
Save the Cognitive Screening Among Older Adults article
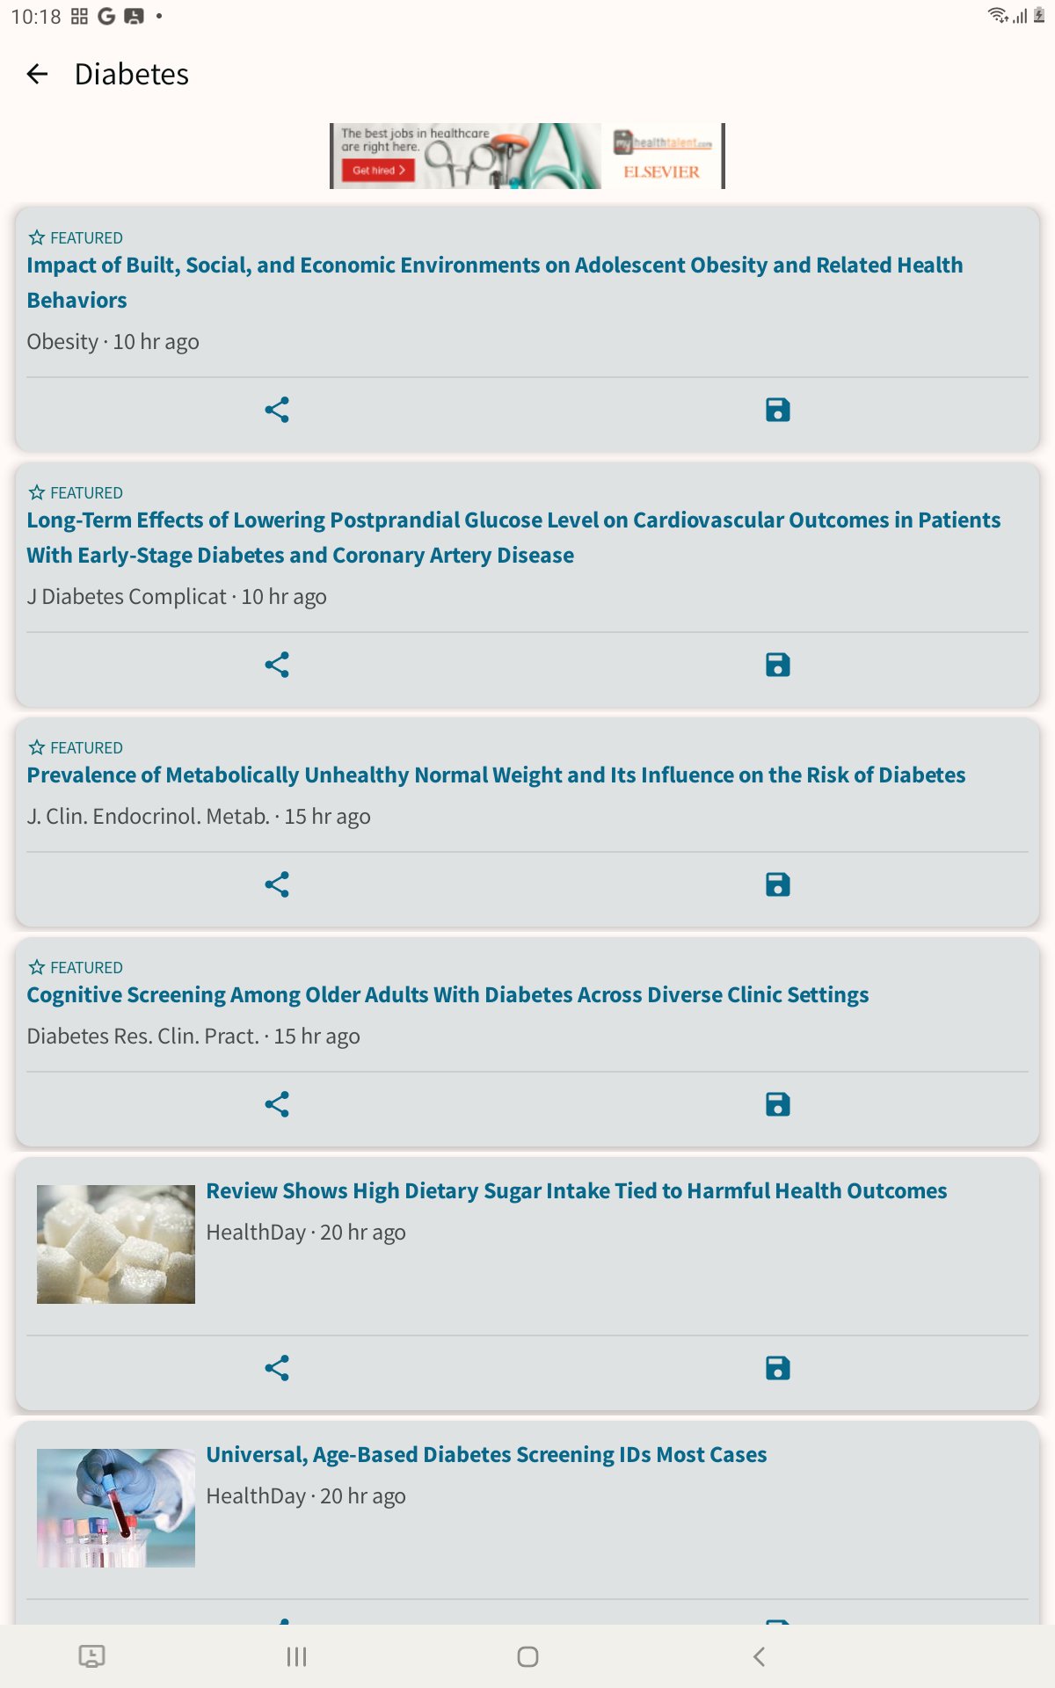pos(778,1104)
